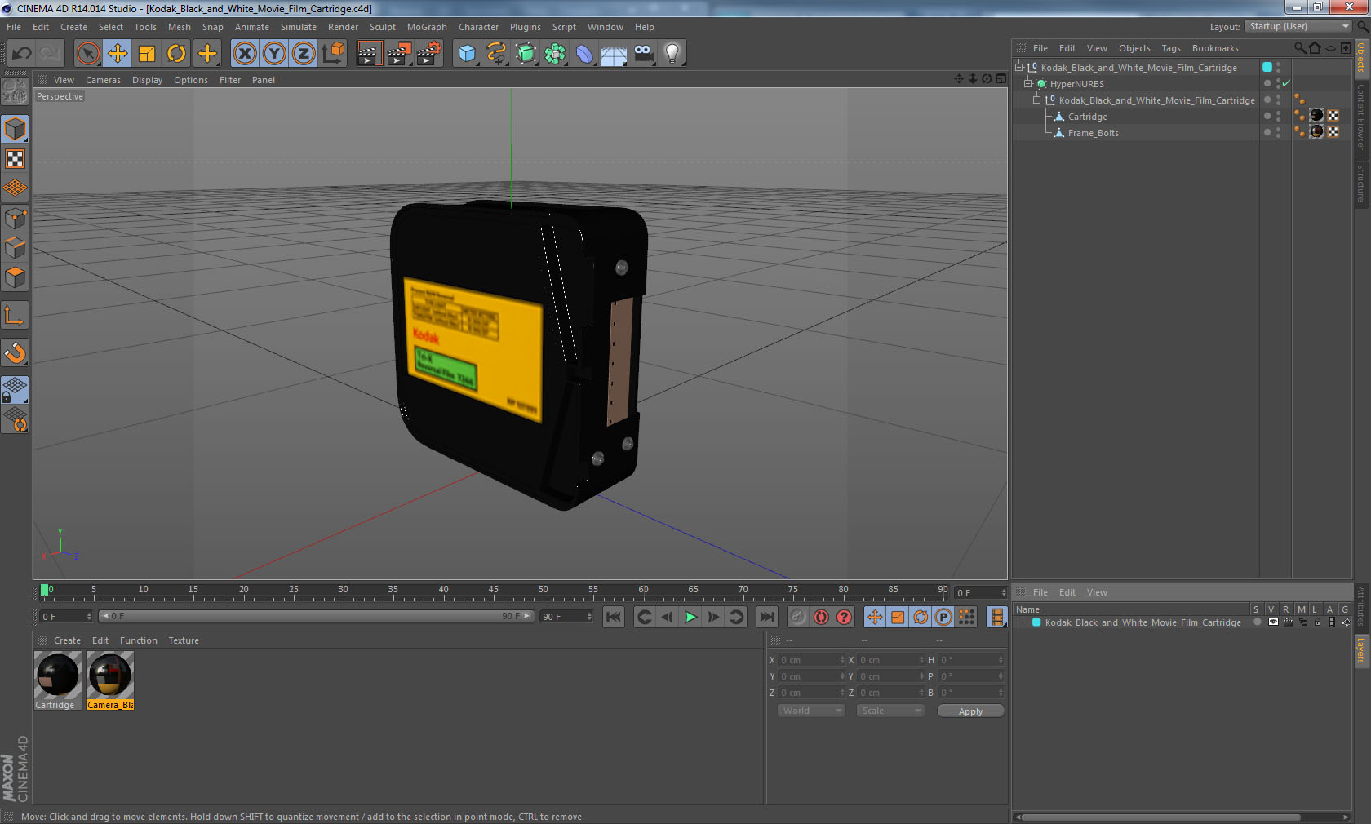Toggle visibility dots of Cartridge object
Image resolution: width=1371 pixels, height=824 pixels.
[x=1278, y=117]
